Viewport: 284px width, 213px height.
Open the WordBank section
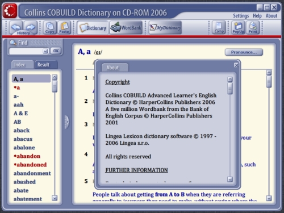[126, 28]
